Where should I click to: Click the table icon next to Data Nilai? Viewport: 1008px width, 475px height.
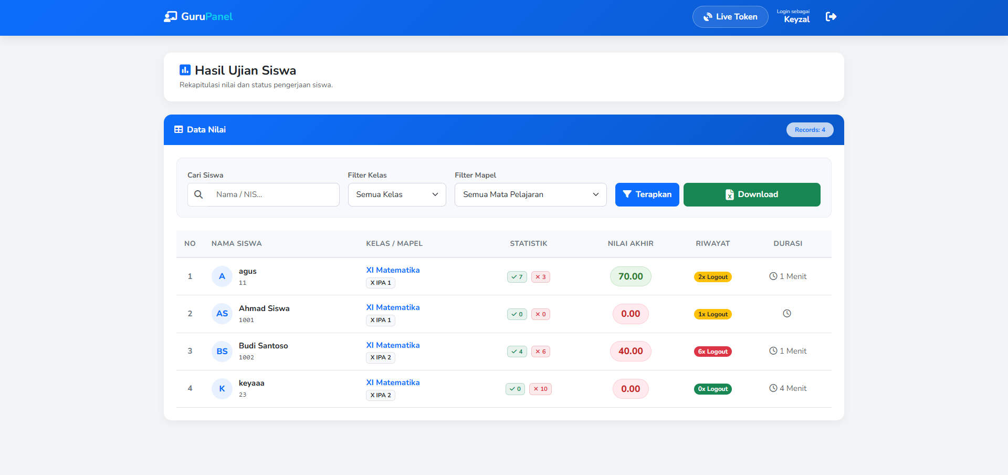tap(178, 130)
